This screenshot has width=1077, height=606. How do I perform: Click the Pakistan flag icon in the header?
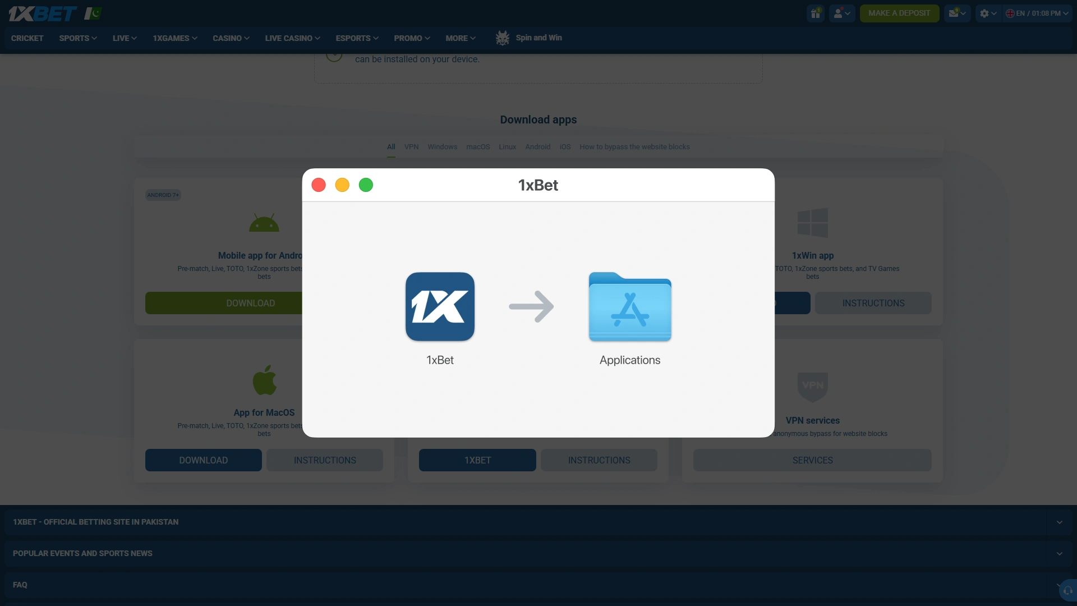point(93,13)
